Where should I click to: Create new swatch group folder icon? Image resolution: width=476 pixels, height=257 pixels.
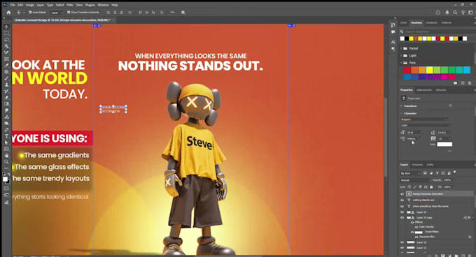(x=456, y=83)
